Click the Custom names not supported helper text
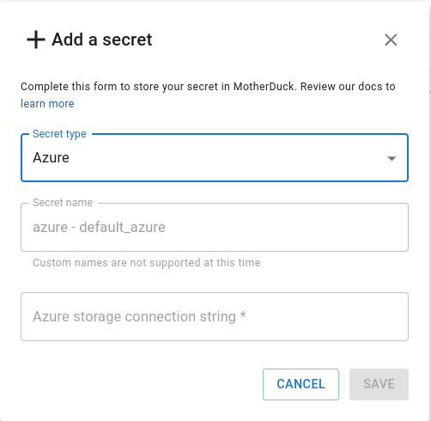The height and width of the screenshot is (421, 431). point(147,263)
